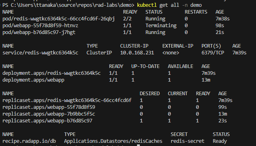The width and height of the screenshot is (256, 146).
Task: Click Applications.Datastores/redisCaches type text
Action: click(x=113, y=141)
